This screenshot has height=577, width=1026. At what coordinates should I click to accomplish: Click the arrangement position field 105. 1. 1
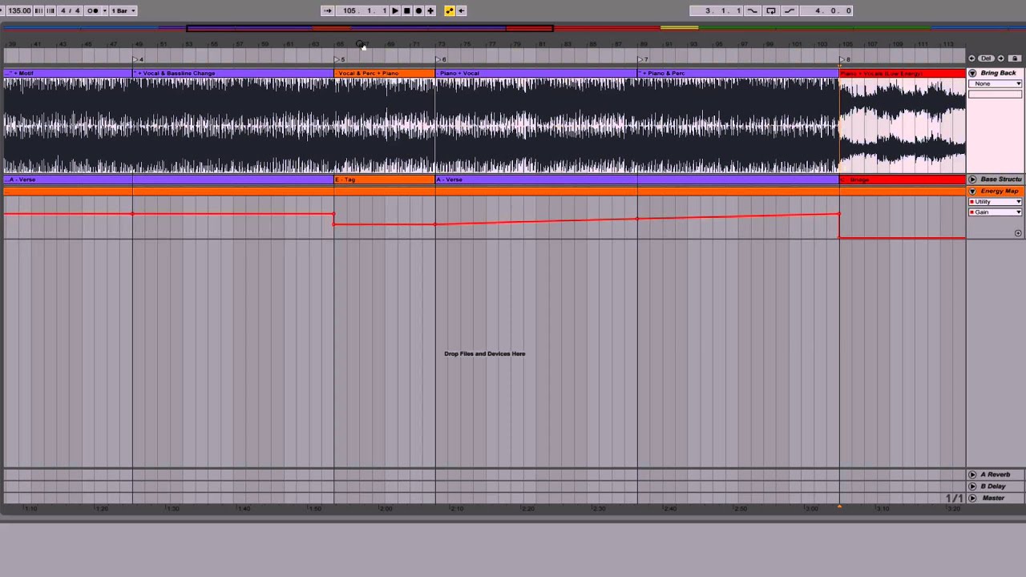click(362, 10)
